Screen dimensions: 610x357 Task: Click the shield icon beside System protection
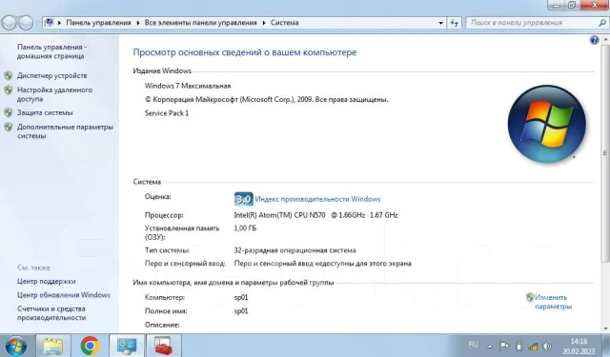(x=9, y=112)
